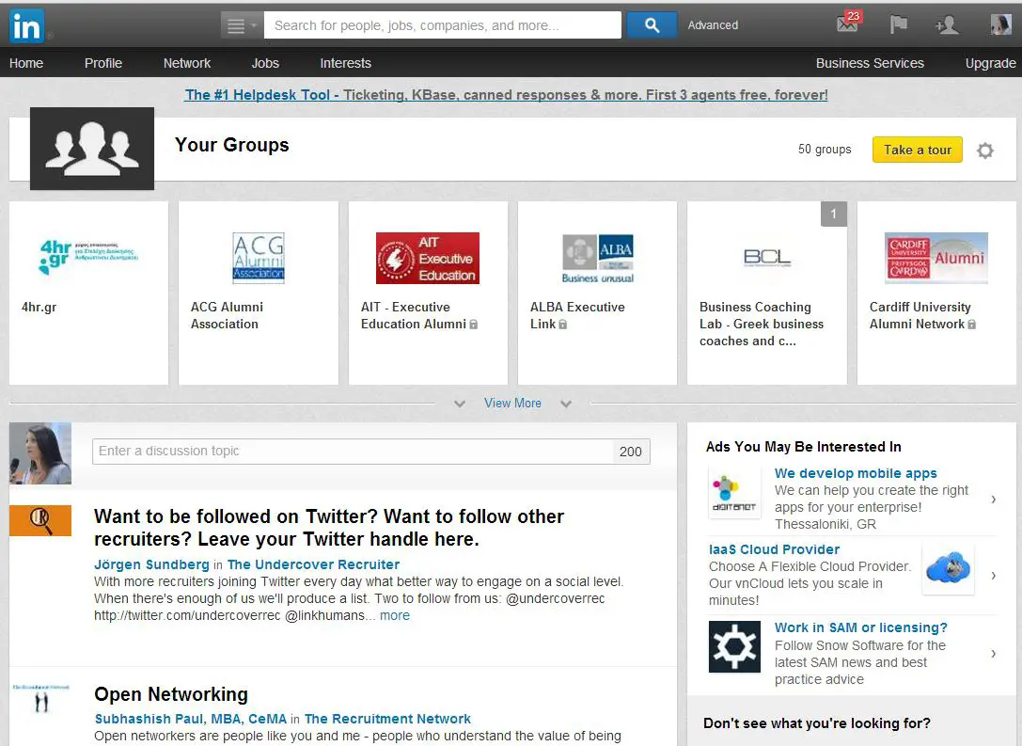Viewport: 1022px width, 746px height.
Task: Click the discussion topic input field
Action: pos(353,452)
